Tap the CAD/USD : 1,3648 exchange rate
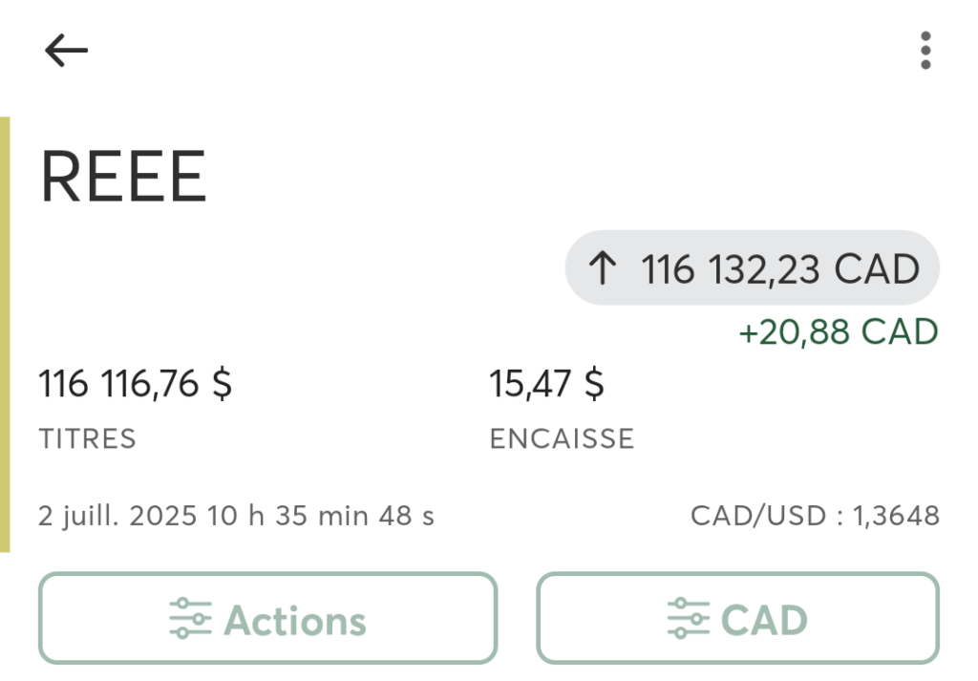The image size is (978, 681). point(815,516)
